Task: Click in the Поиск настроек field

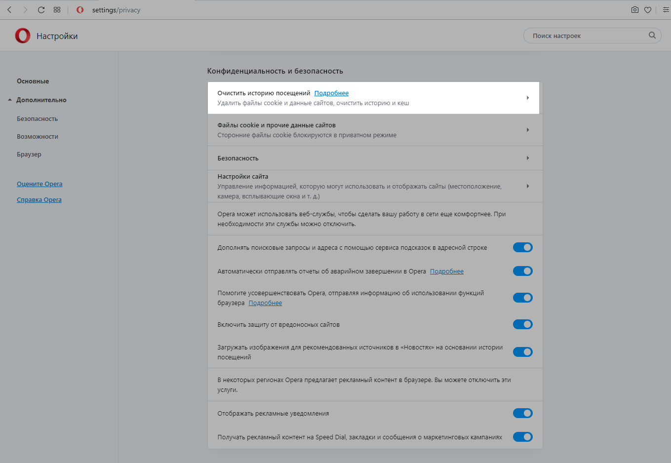Action: tap(588, 36)
